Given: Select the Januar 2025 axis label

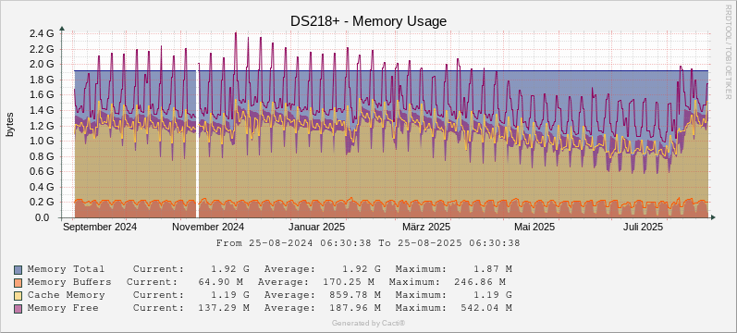Looking at the screenshot, I should click(317, 228).
